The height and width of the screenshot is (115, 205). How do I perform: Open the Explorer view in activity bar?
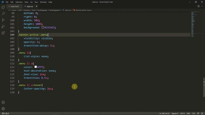tap(3, 7)
